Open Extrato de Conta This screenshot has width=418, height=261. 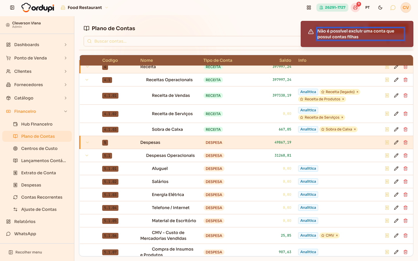coord(37,173)
